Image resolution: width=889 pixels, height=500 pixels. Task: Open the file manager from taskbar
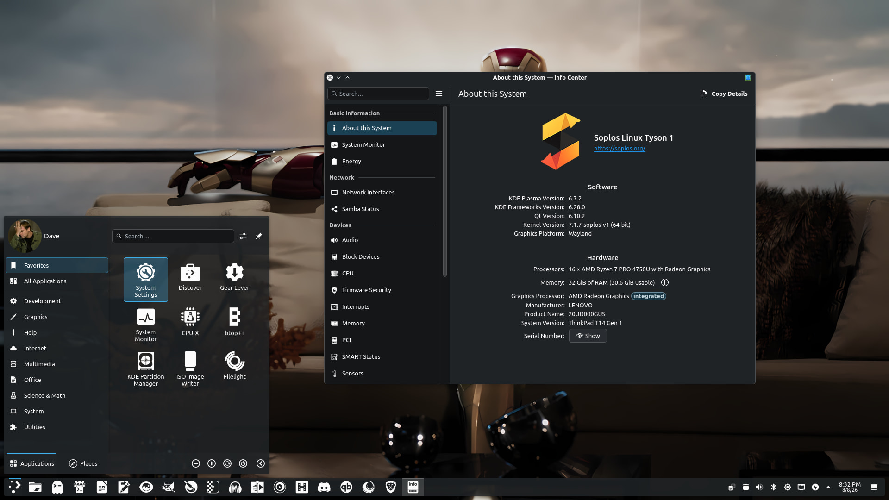[x=35, y=487]
